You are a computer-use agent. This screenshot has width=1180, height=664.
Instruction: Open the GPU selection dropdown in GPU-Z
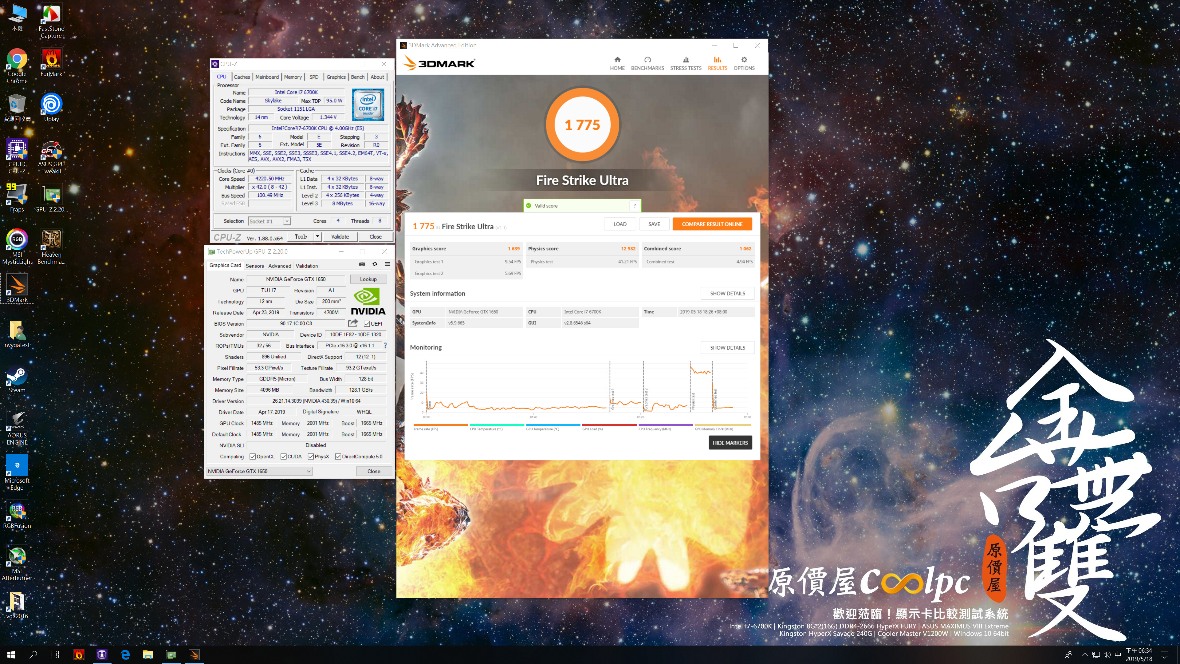point(259,471)
